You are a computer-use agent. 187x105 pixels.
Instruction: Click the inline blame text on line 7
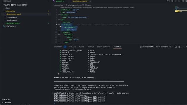[x=103, y=24]
